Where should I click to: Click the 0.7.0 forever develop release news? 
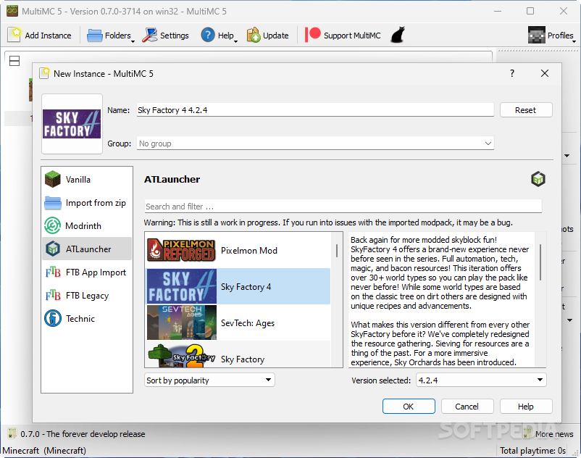77,434
